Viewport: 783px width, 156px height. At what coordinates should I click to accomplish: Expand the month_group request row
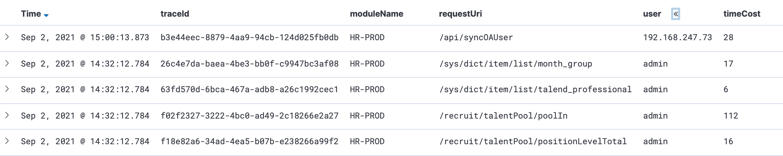pyautogui.click(x=7, y=63)
